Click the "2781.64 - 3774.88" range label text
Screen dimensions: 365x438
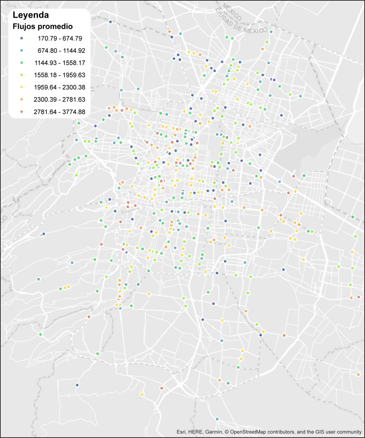[59, 111]
